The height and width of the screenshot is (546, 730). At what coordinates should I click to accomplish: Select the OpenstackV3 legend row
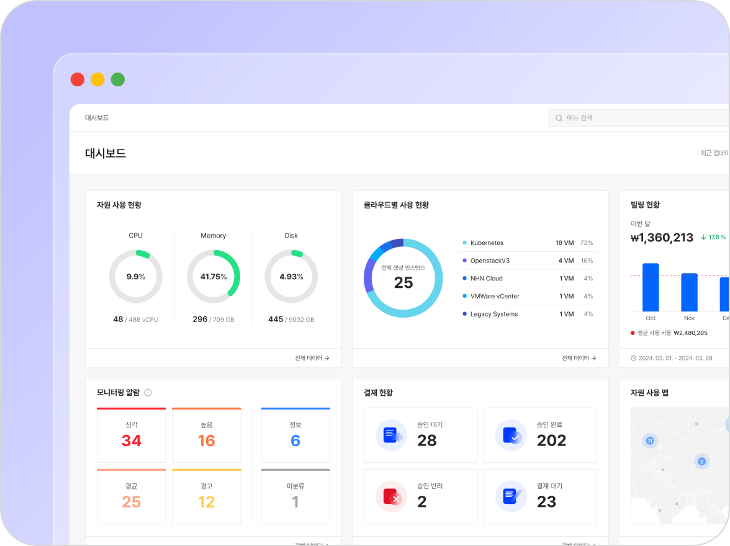pyautogui.click(x=528, y=261)
